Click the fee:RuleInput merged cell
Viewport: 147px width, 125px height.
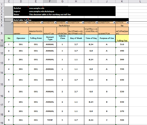pyautogui.click(x=64, y=25)
